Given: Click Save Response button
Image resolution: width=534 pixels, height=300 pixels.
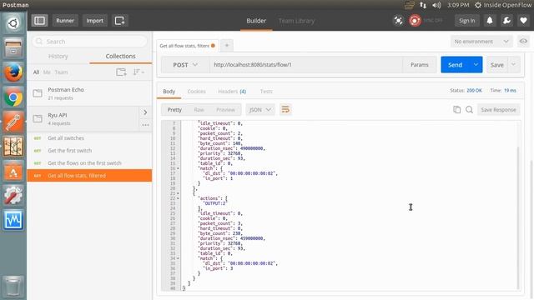Looking at the screenshot, I should 498,109.
